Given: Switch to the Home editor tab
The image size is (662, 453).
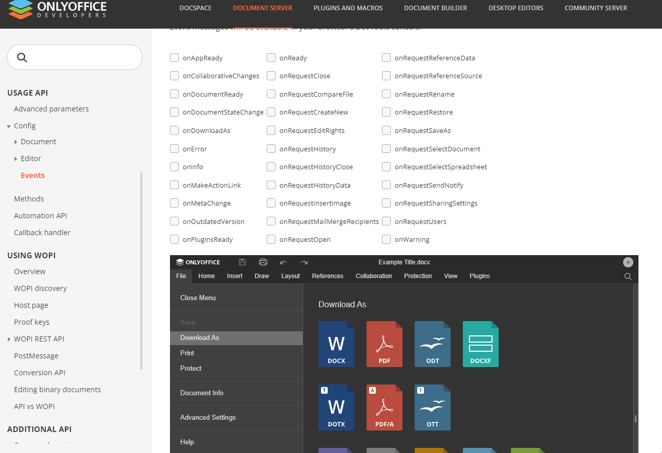Looking at the screenshot, I should 206,276.
